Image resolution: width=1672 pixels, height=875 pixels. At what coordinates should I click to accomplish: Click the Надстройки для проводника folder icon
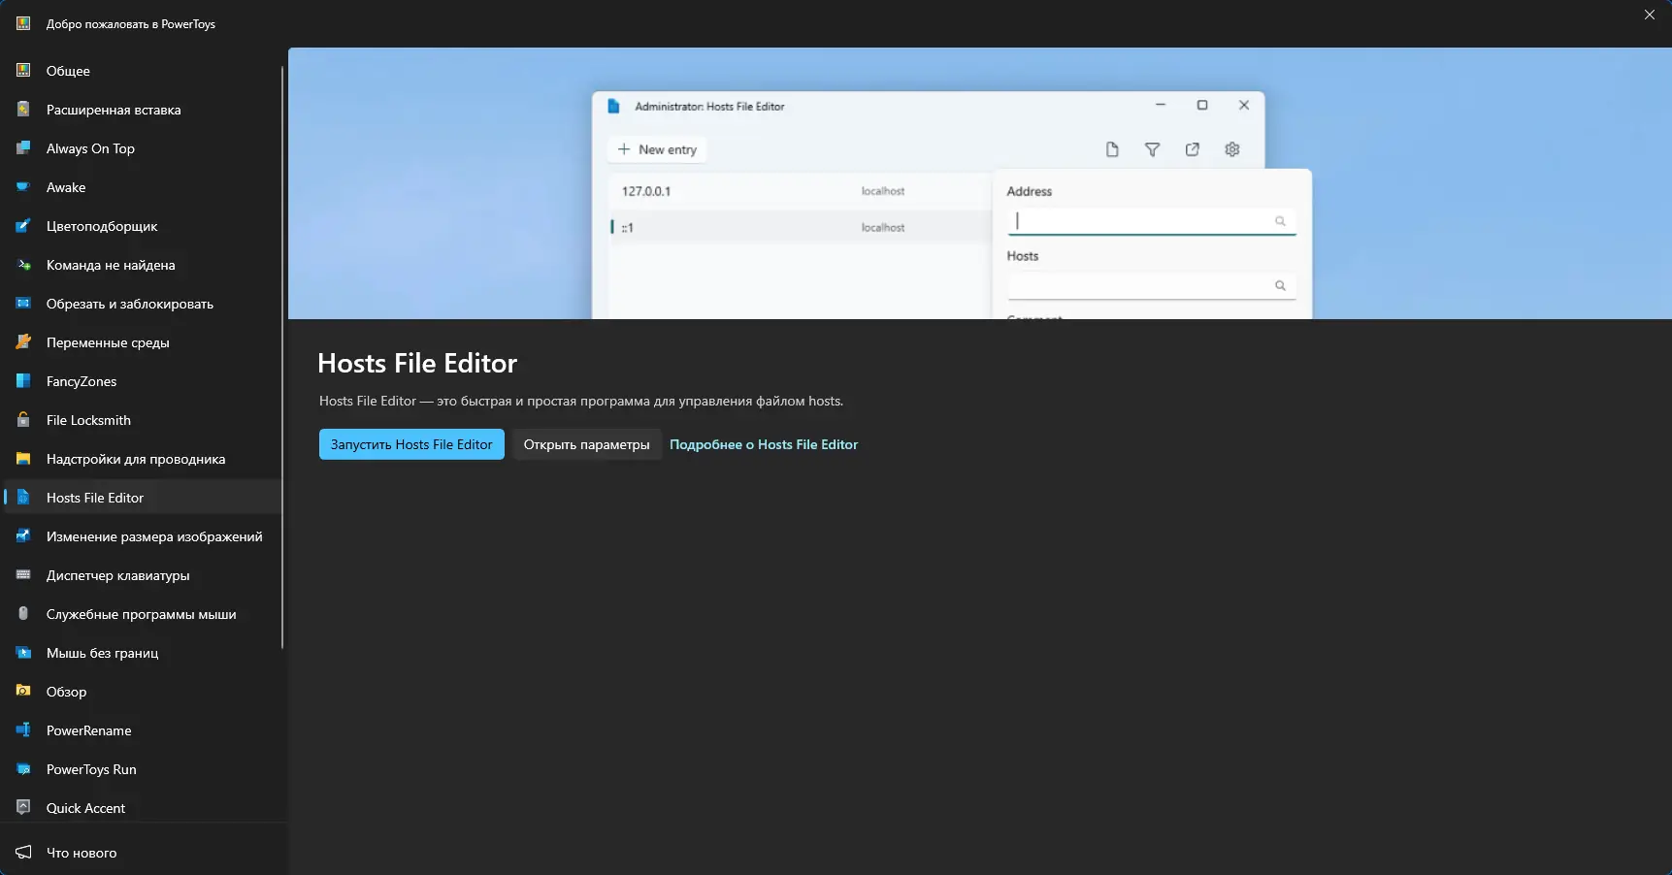[23, 459]
